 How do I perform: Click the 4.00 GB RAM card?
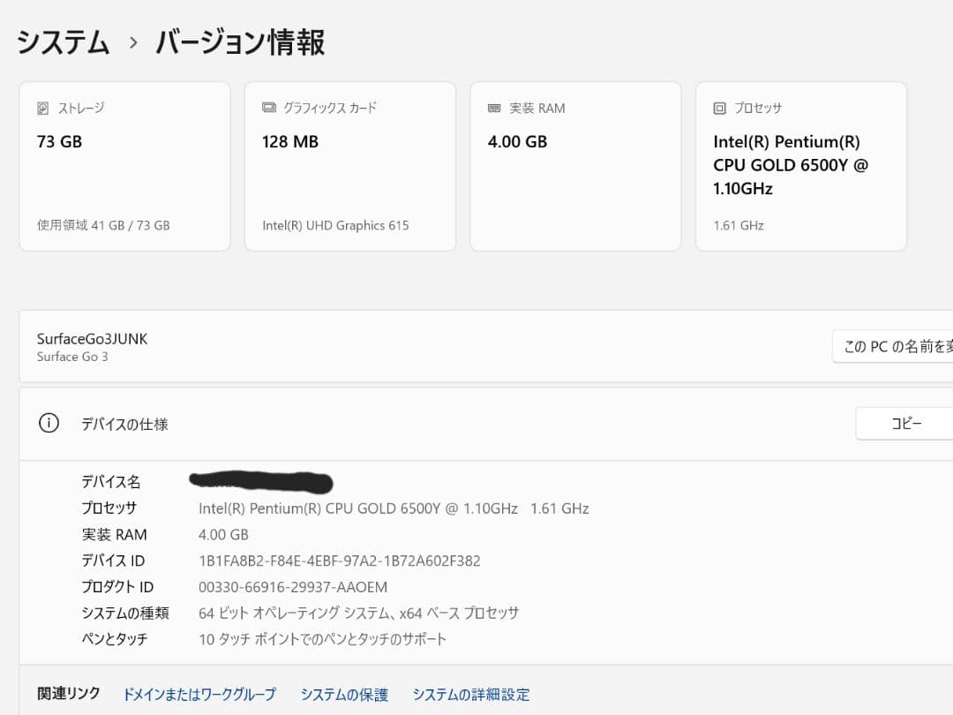point(575,165)
